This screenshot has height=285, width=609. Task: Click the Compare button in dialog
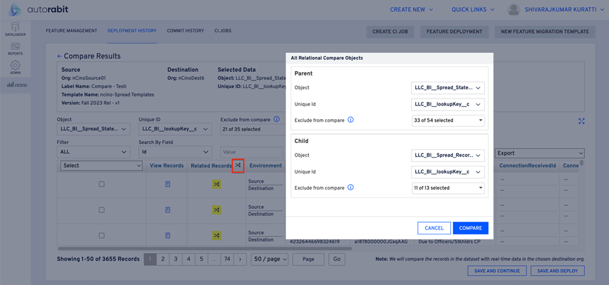coord(470,228)
